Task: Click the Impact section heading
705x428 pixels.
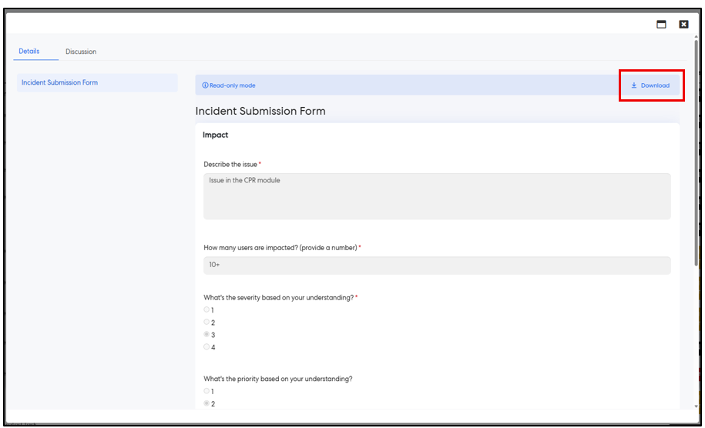Action: (215, 135)
